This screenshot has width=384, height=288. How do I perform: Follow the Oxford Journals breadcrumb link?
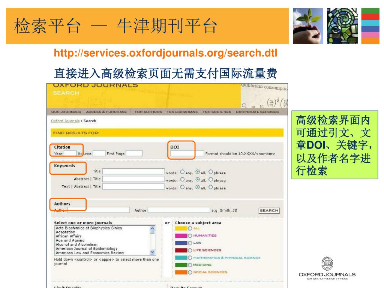[65, 121]
